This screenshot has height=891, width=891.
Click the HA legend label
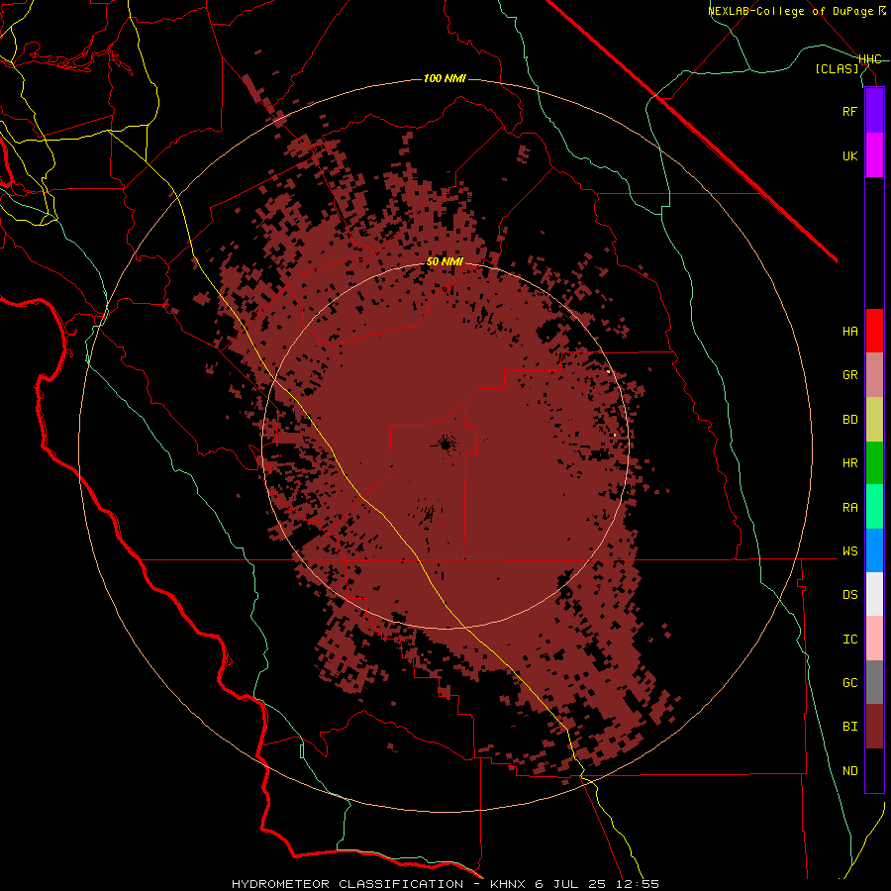click(x=849, y=332)
